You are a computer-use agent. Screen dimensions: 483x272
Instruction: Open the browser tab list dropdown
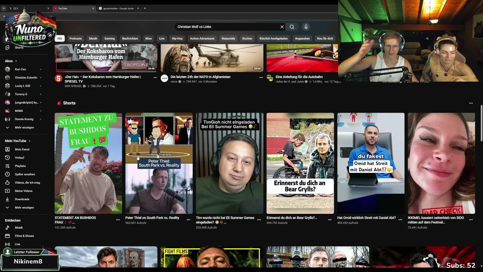pos(4,8)
